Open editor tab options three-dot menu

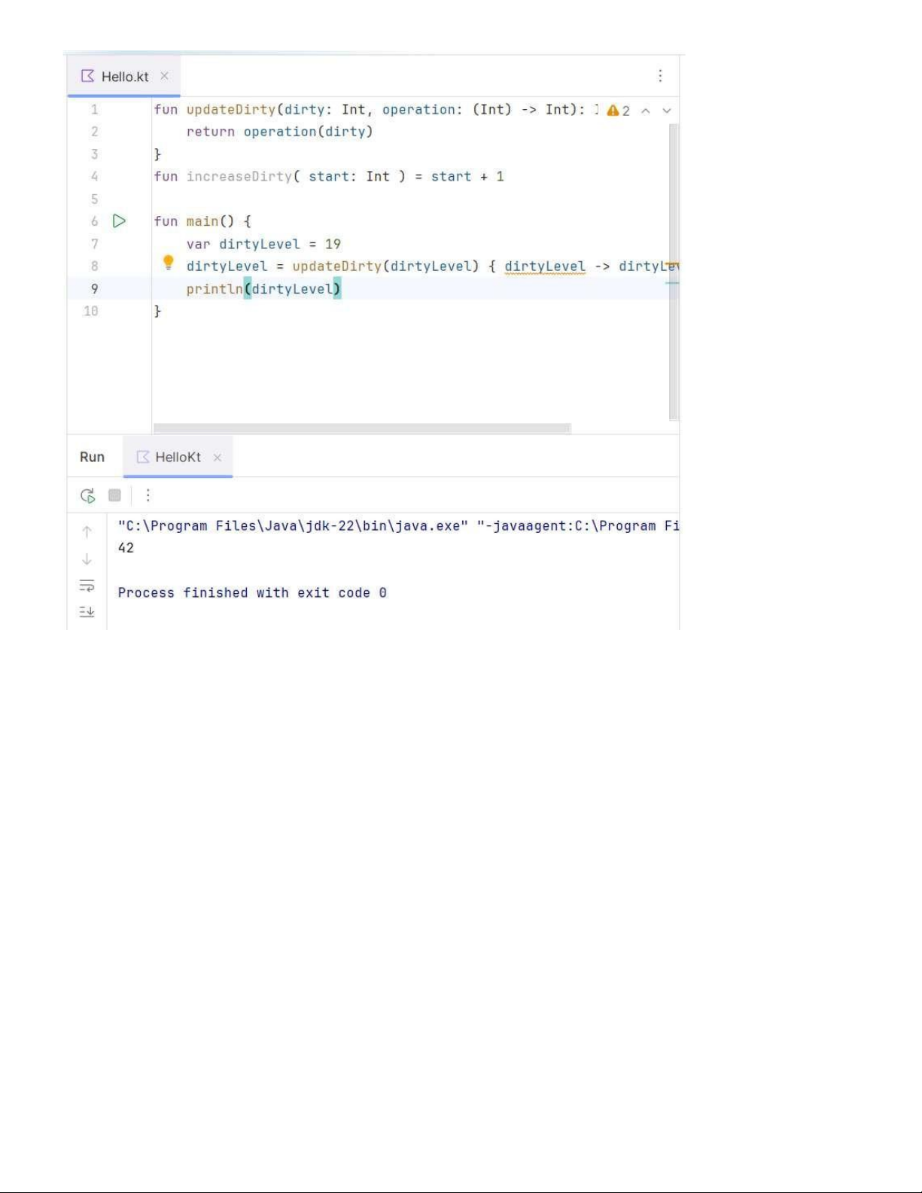tap(660, 76)
